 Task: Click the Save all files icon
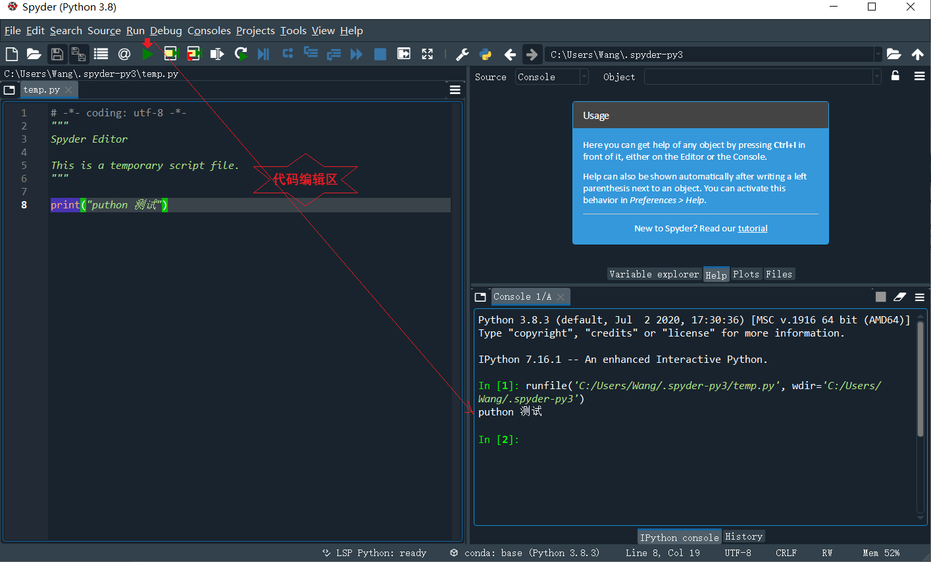click(x=78, y=54)
